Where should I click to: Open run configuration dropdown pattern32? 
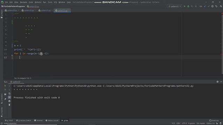(x=175, y=6)
